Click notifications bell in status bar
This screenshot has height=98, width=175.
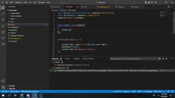172,91
